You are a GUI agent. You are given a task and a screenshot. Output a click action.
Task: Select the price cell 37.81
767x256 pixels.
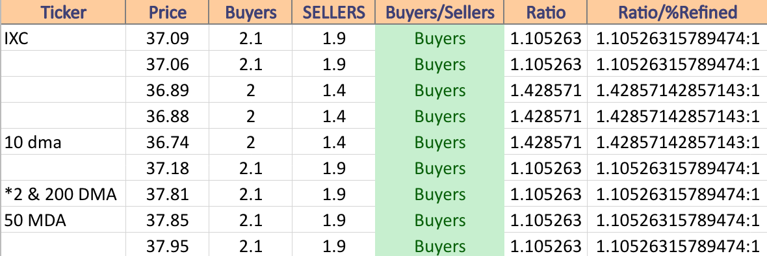(167, 194)
